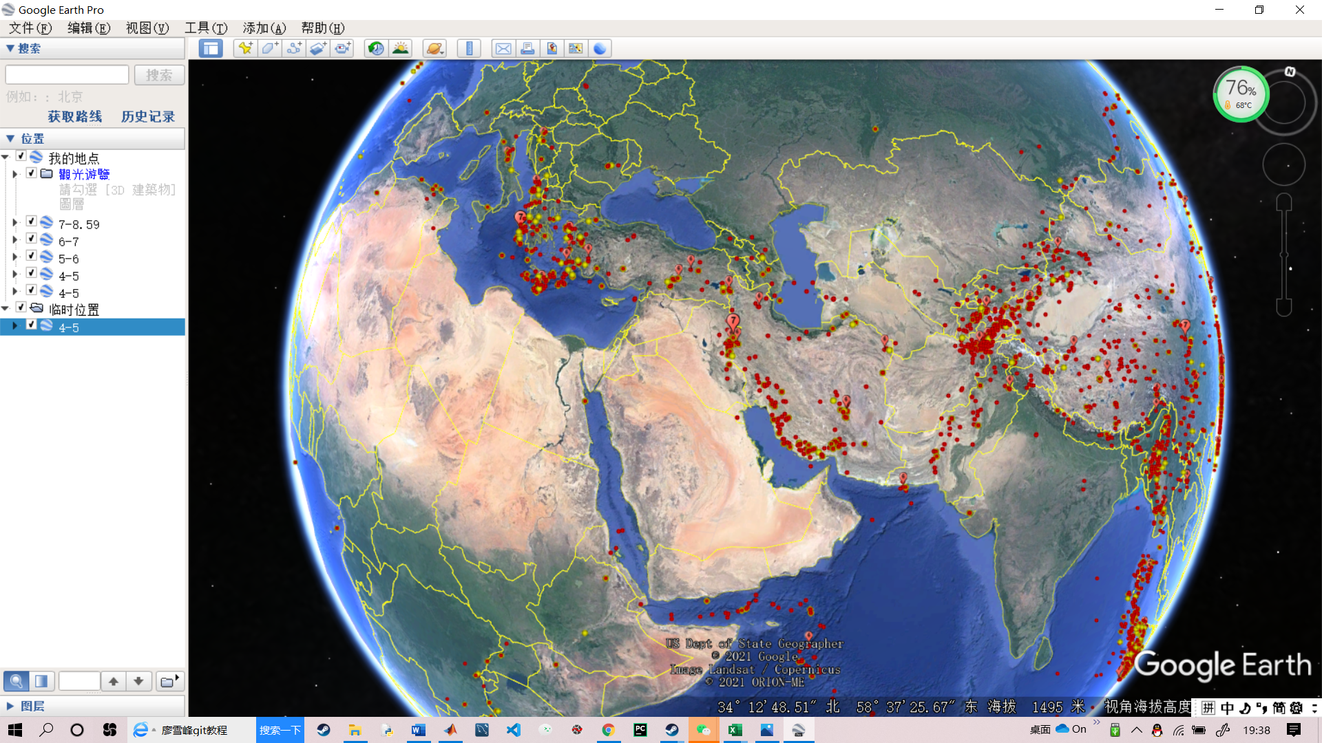
Task: Click the Record a Tour camera icon
Action: (x=342, y=48)
